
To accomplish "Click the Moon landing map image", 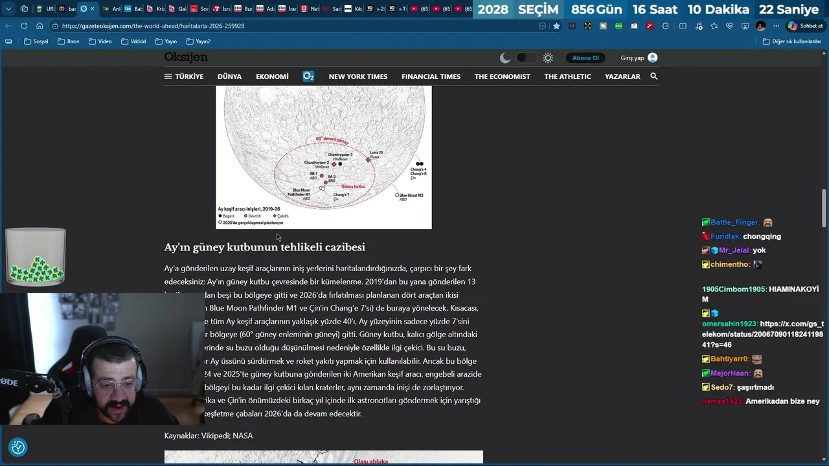I will click(324, 157).
